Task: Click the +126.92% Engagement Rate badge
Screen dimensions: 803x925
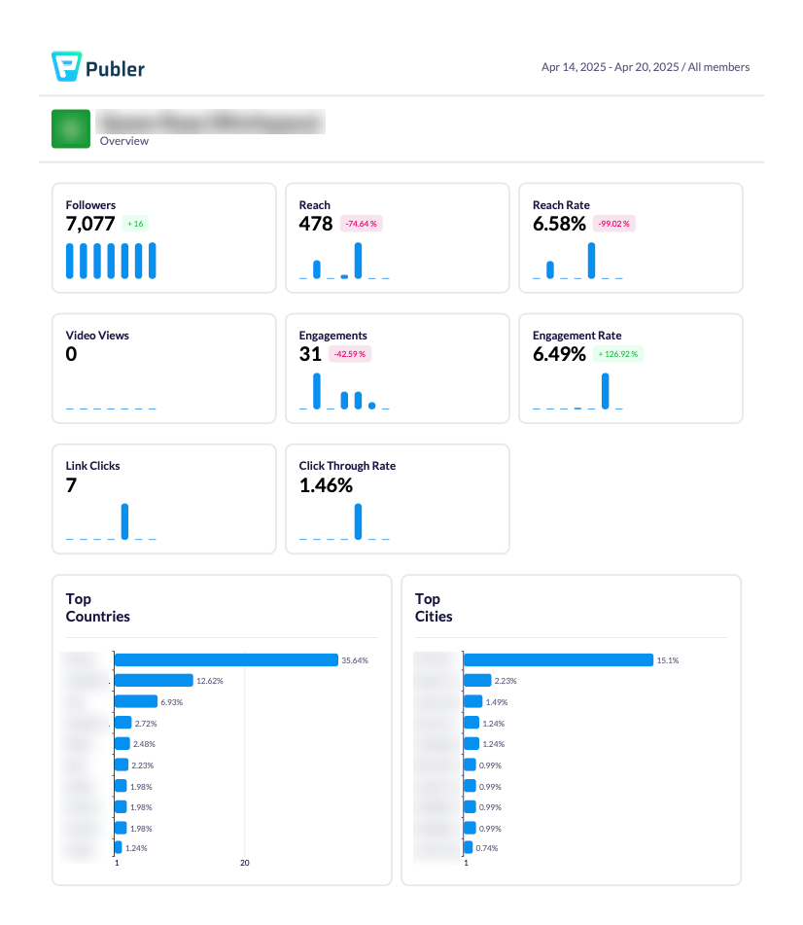Action: pyautogui.click(x=622, y=354)
